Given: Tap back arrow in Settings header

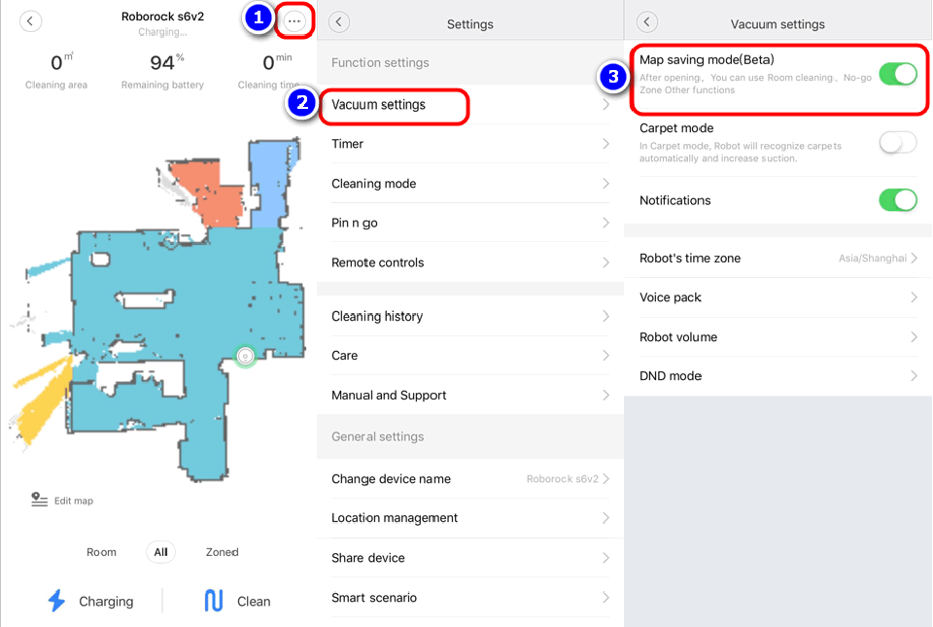Looking at the screenshot, I should coord(338,22).
